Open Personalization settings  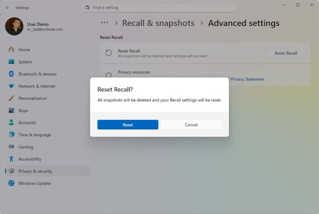(33, 98)
